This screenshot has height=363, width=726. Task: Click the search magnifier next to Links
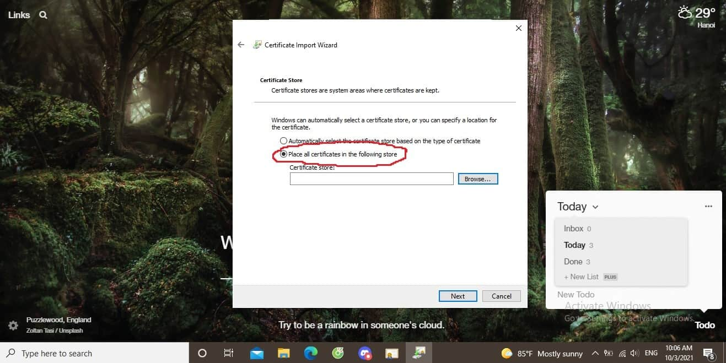[x=43, y=15]
